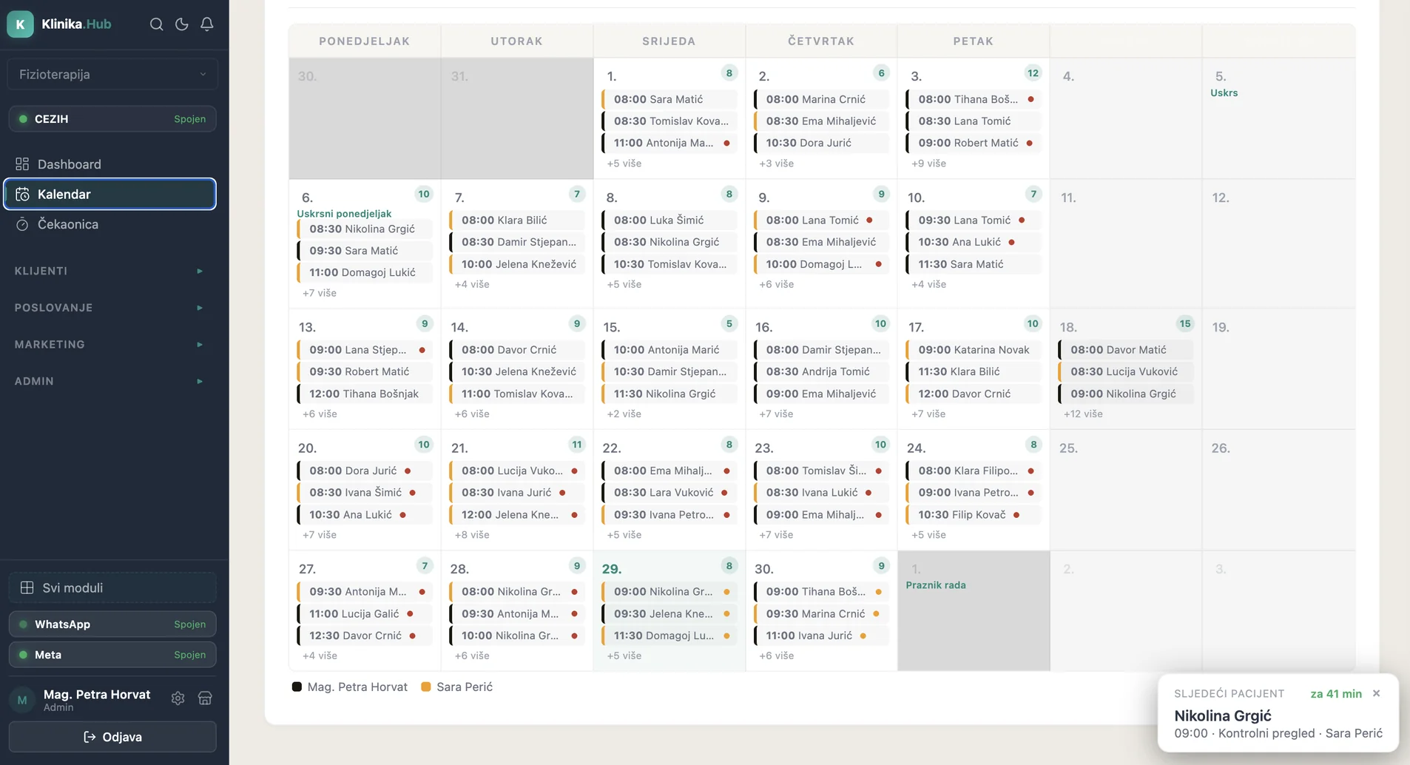This screenshot has height=765, width=1410.
Task: Expand the POSLOVANJE section
Action: tap(109, 308)
